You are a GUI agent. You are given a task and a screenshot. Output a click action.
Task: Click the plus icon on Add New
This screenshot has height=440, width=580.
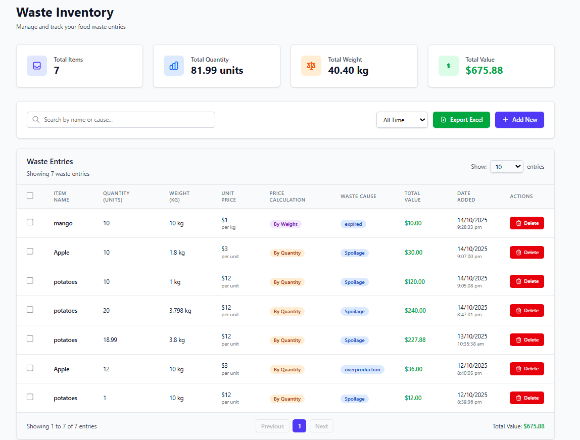(505, 120)
